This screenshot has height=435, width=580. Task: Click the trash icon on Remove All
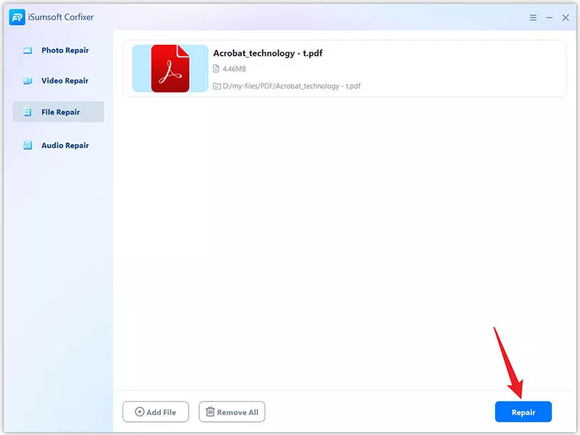pos(210,411)
